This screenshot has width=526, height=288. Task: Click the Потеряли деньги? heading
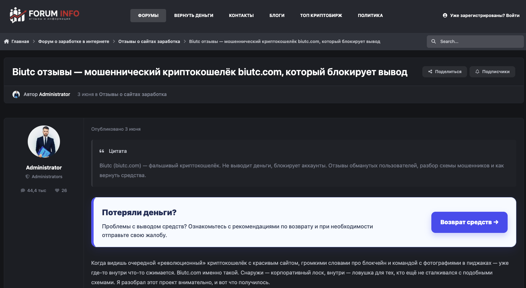[x=139, y=212]
